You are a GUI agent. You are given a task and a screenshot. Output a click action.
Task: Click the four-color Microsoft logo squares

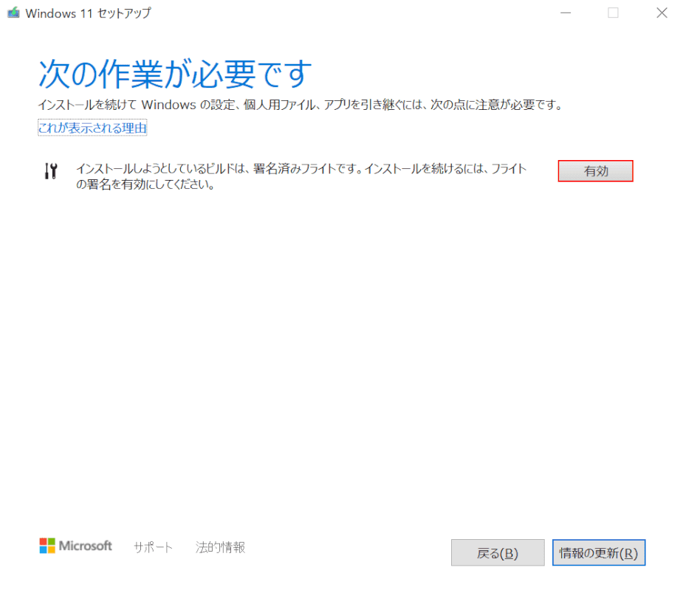pos(47,546)
